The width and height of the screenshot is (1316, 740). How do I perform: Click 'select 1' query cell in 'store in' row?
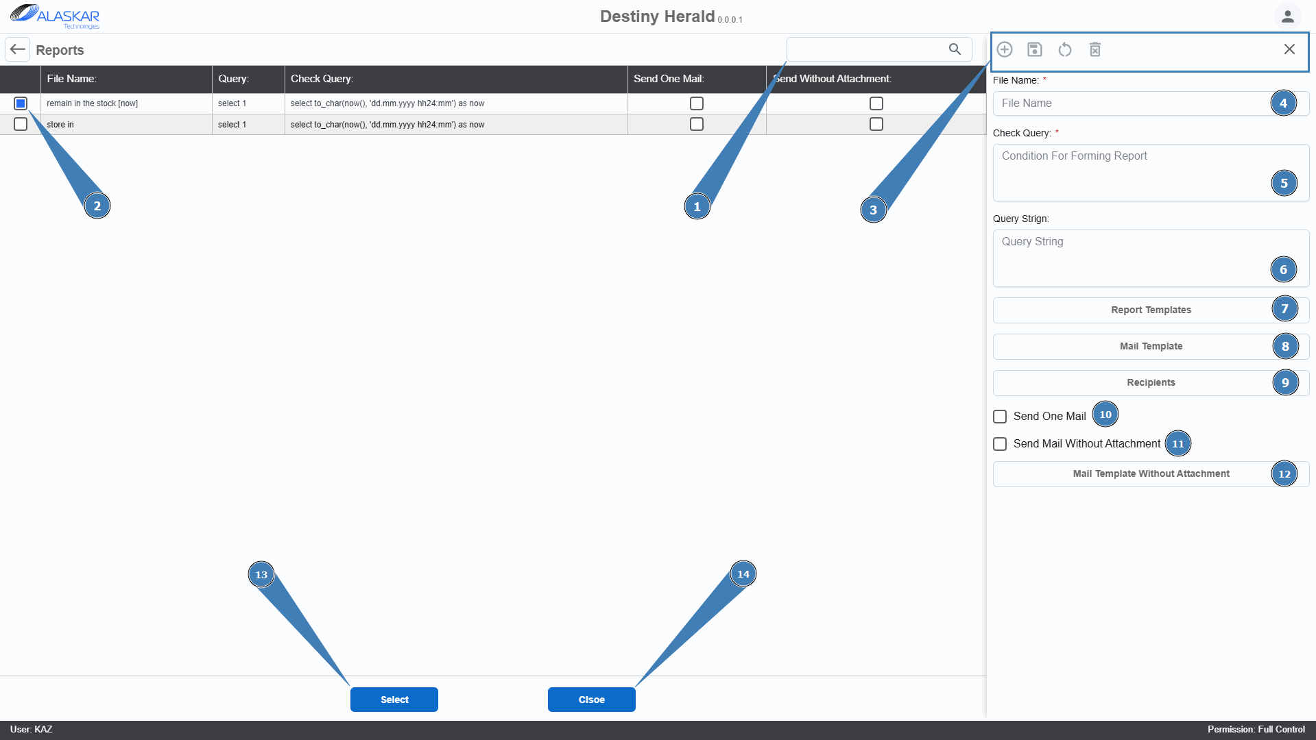[x=248, y=125]
